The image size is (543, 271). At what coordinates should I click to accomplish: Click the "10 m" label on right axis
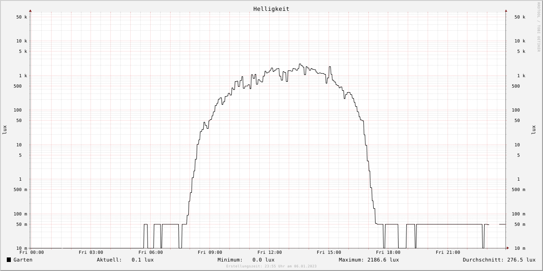pos(520,248)
